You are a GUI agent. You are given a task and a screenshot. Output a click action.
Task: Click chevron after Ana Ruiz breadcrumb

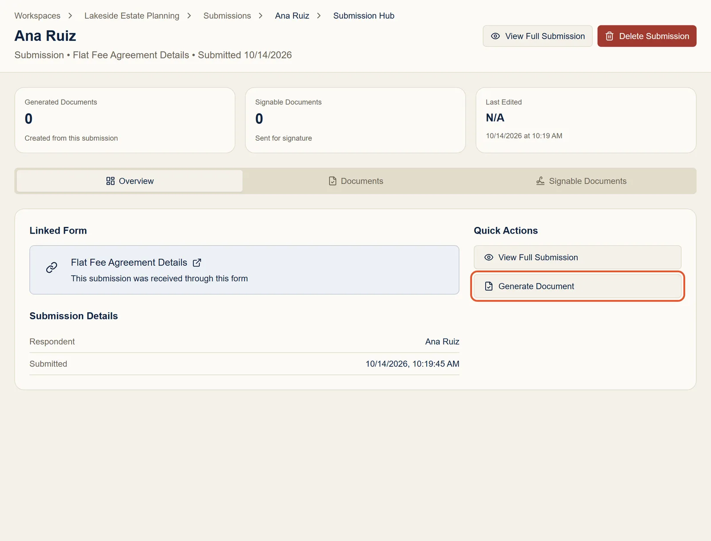click(319, 16)
